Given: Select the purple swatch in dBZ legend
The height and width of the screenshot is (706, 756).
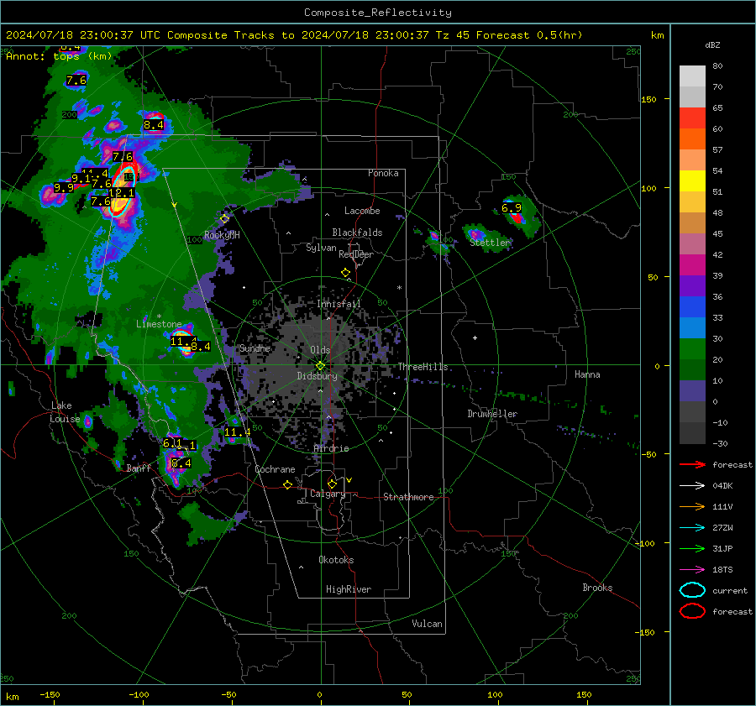Looking at the screenshot, I should point(692,285).
